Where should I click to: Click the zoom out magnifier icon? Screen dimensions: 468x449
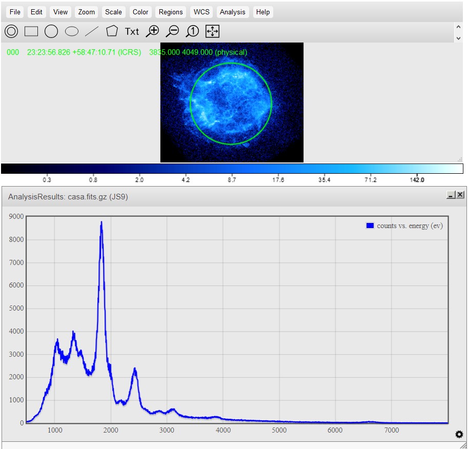pyautogui.click(x=173, y=31)
